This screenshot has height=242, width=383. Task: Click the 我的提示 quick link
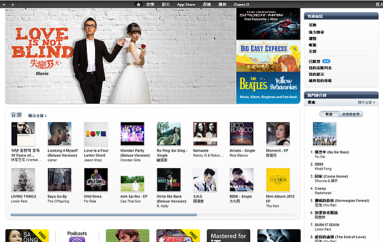coord(317,74)
